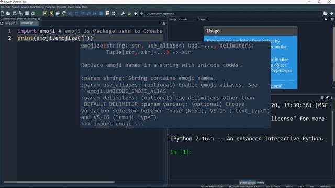
Task: Re-run the last script
Action: (x=64, y=14)
